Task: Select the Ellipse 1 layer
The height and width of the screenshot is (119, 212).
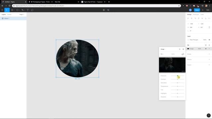Action: 13,19
